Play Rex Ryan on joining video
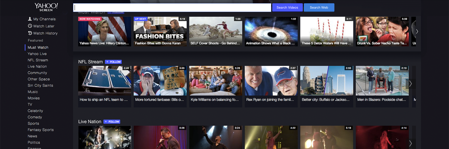The image size is (449, 149). click(271, 86)
